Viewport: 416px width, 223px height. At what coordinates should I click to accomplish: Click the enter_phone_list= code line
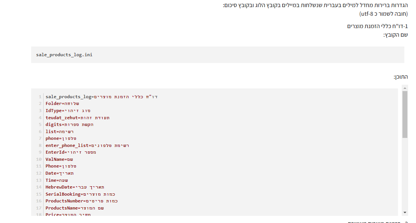87,145
